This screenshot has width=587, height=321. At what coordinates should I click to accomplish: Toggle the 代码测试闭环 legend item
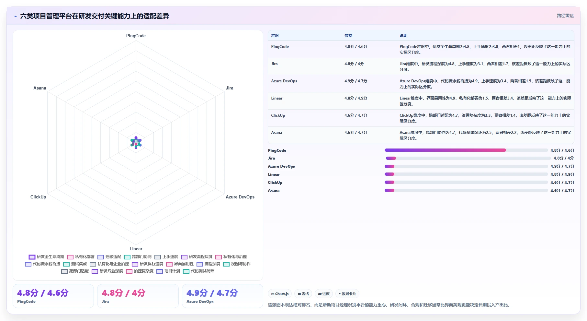[x=198, y=271]
